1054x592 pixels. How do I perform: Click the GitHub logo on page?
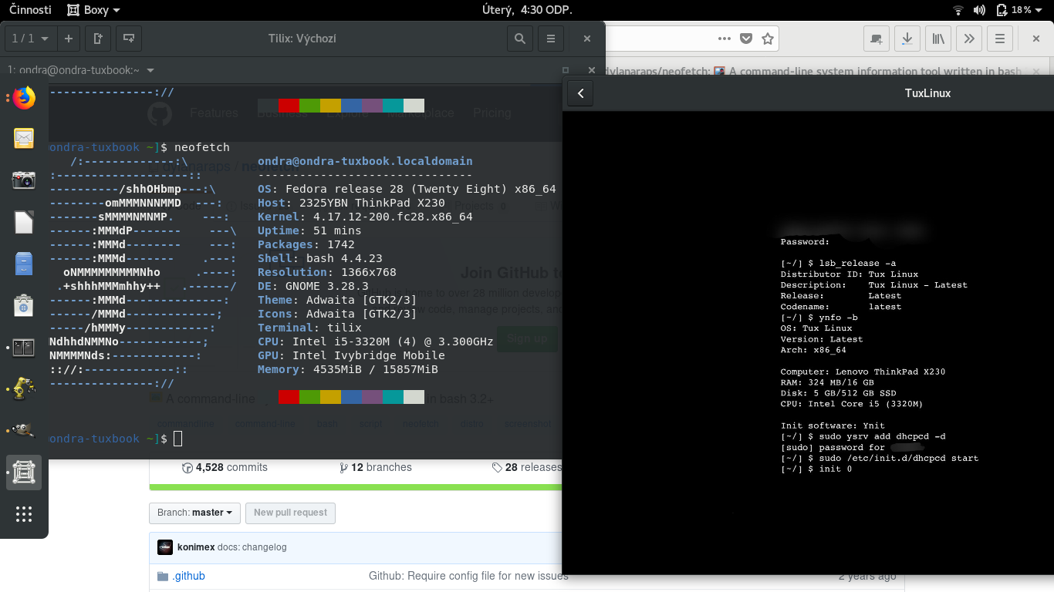click(160, 113)
